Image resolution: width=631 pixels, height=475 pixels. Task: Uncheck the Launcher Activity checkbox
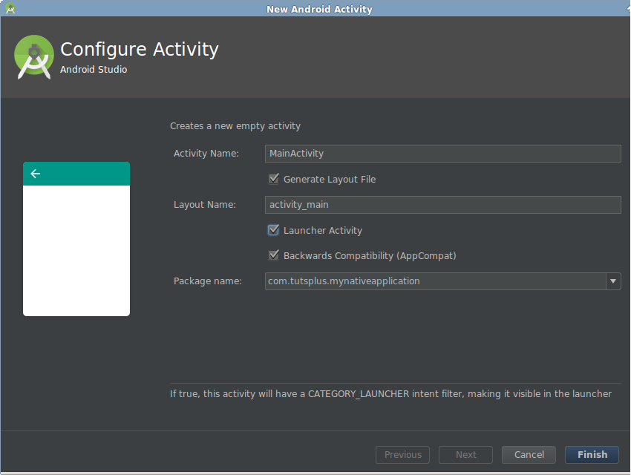274,230
